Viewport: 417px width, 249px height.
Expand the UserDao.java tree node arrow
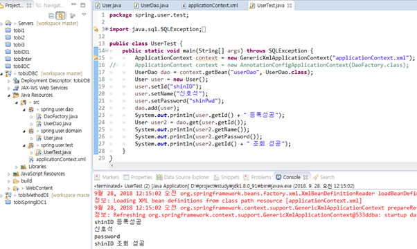[x=32, y=124]
